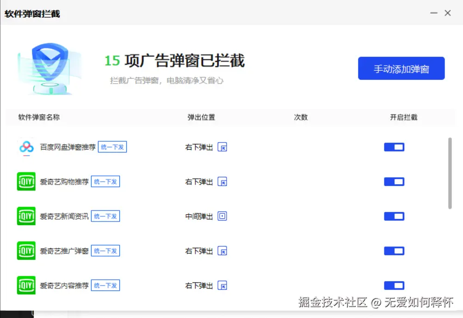
Task: Click 右下弹出 text in 爱奇艺推广弹窗 row
Action: tap(199, 251)
